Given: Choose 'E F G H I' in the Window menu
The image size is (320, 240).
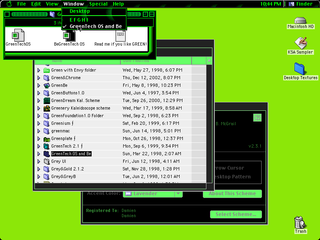Looking at the screenshot, I should 94,20.
